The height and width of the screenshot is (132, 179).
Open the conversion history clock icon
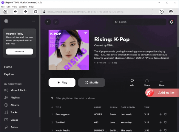pyautogui.click(x=161, y=12)
